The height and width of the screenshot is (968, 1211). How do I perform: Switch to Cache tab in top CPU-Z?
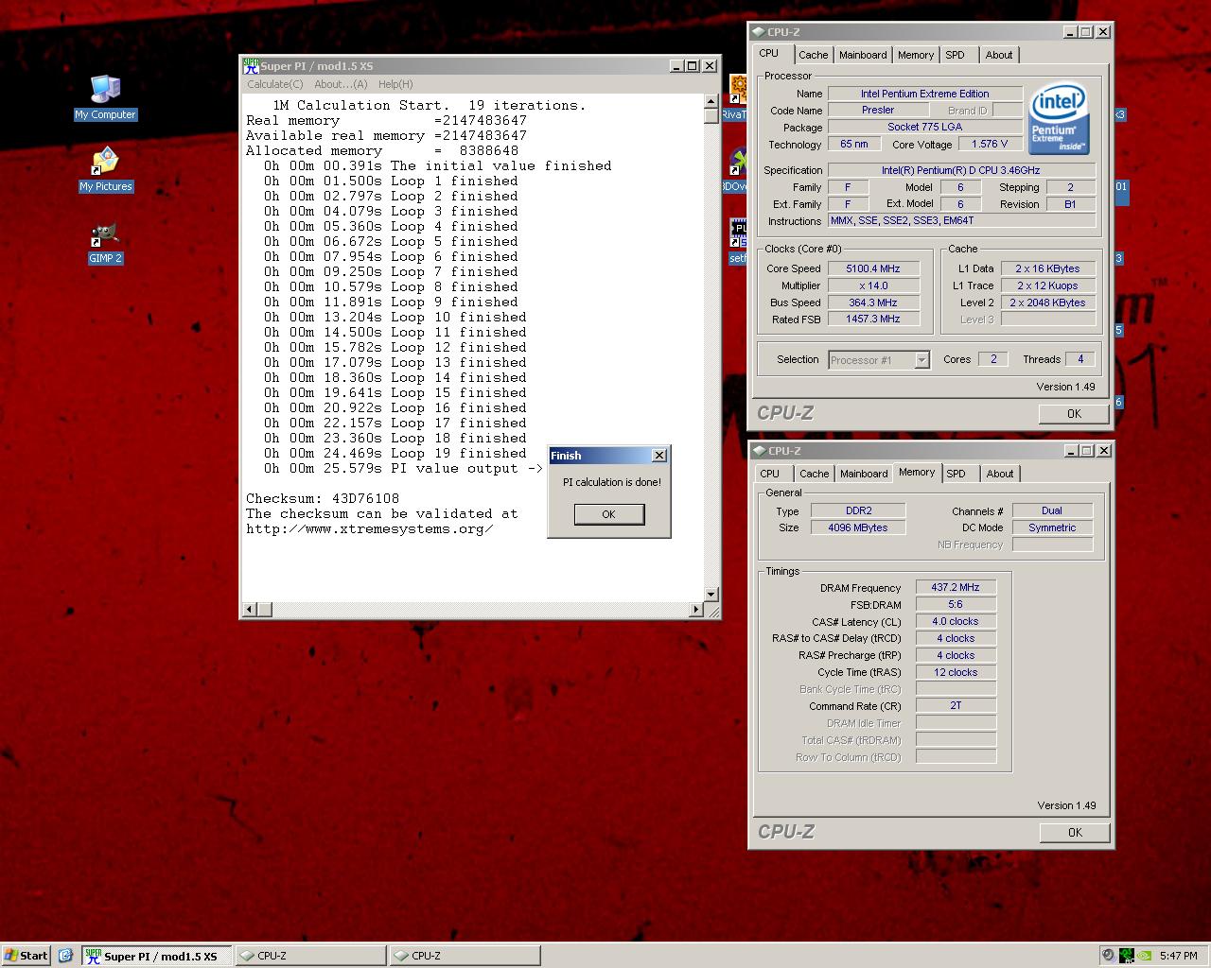pos(813,55)
